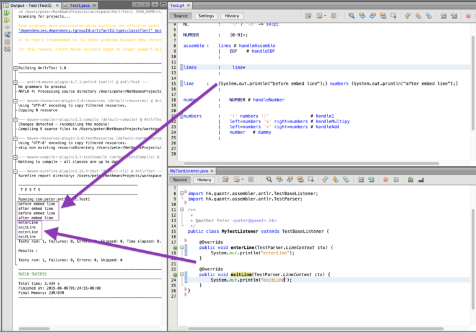Collapse antlr4-maven-plugin output section

click(x=15, y=82)
